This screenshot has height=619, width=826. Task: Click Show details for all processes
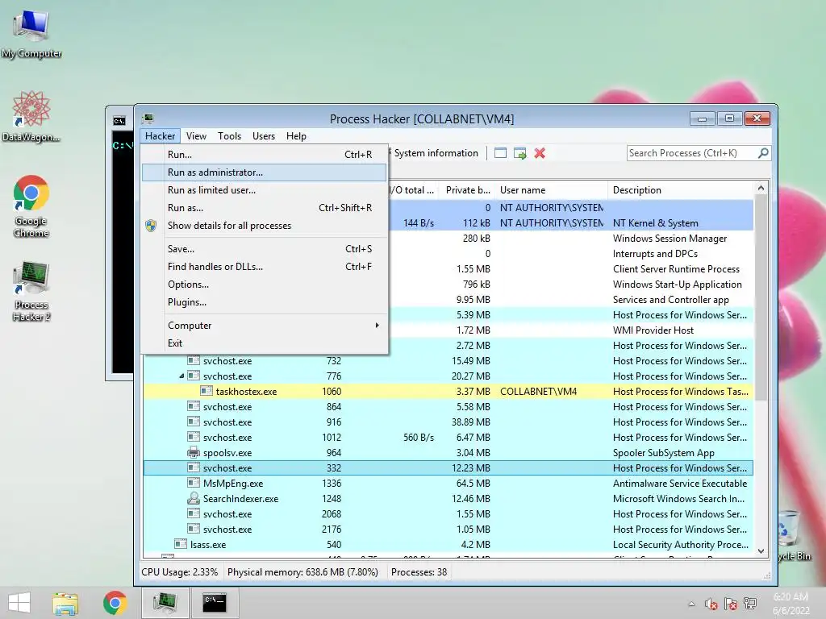pos(265,226)
